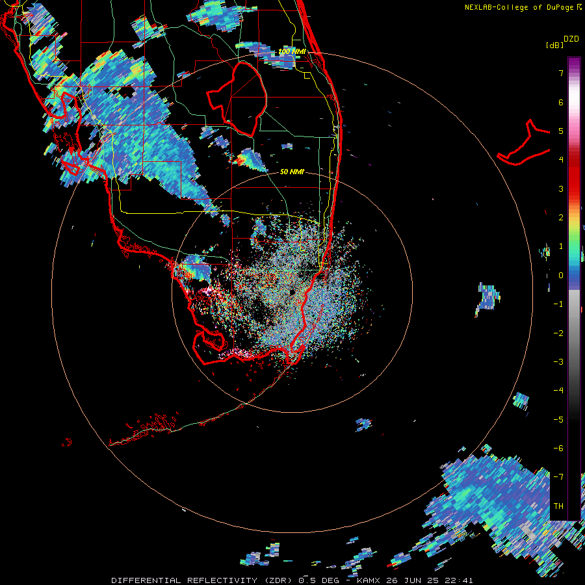Click the 5 value on the dB scale
585x585 pixels.
point(561,131)
